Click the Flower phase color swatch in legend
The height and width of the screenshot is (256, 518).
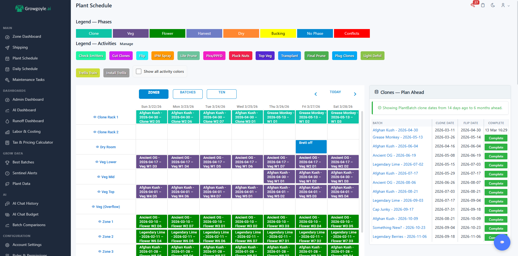point(167,33)
